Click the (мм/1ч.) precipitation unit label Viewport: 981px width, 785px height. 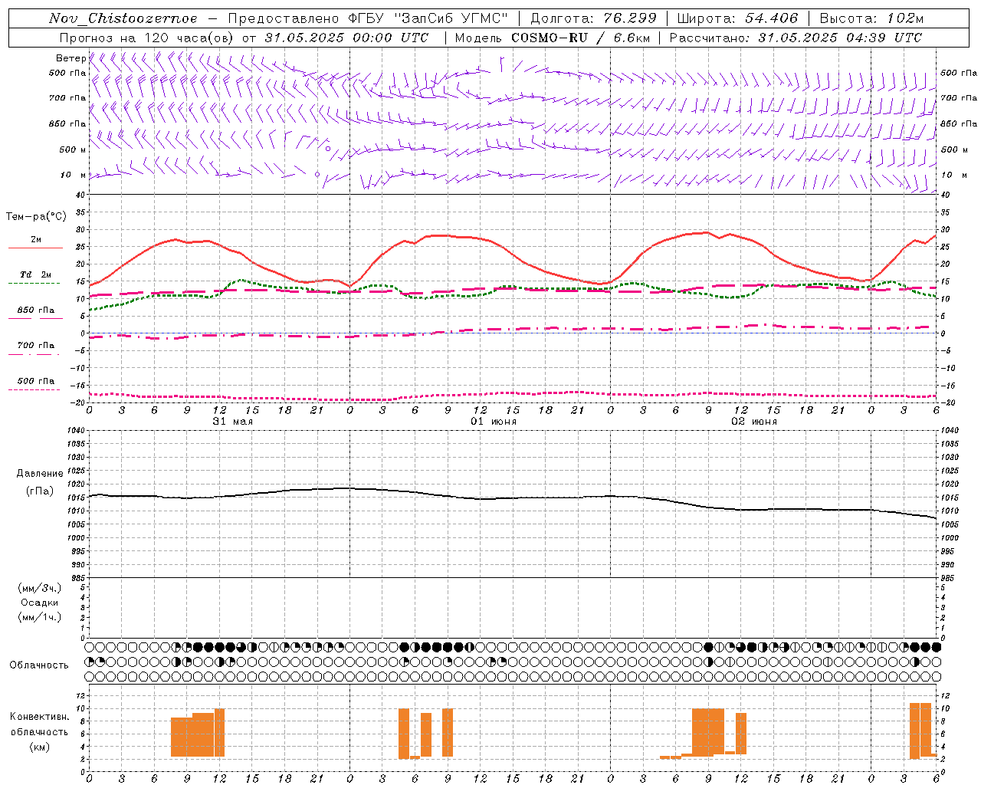tap(40, 617)
